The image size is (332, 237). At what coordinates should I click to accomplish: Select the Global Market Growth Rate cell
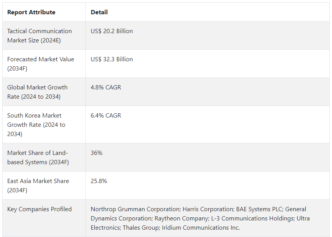(x=37, y=92)
